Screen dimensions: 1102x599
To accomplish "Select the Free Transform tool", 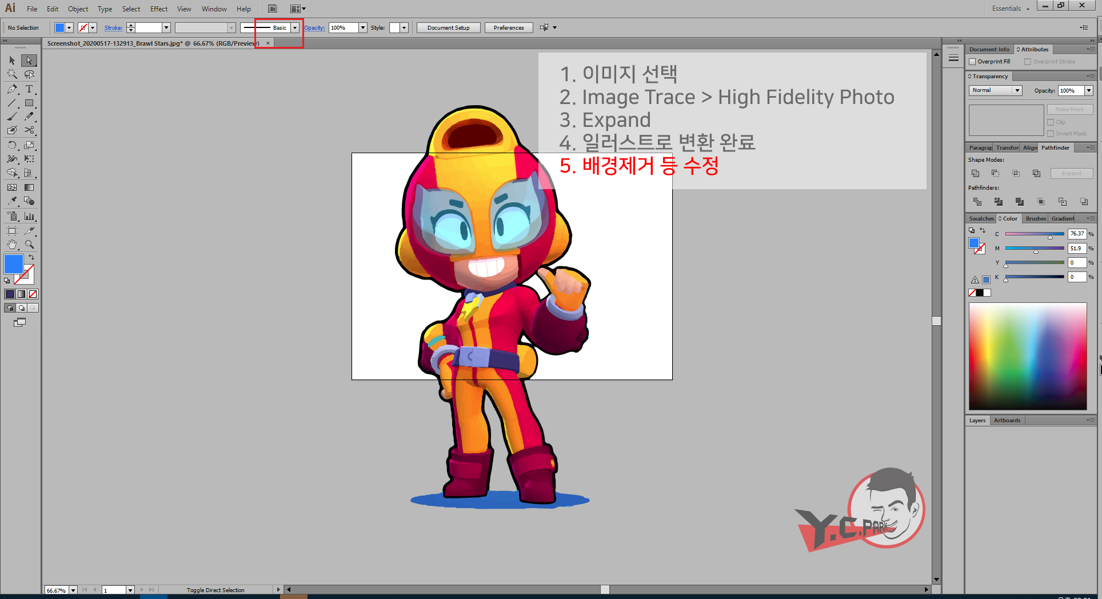I will point(29,159).
